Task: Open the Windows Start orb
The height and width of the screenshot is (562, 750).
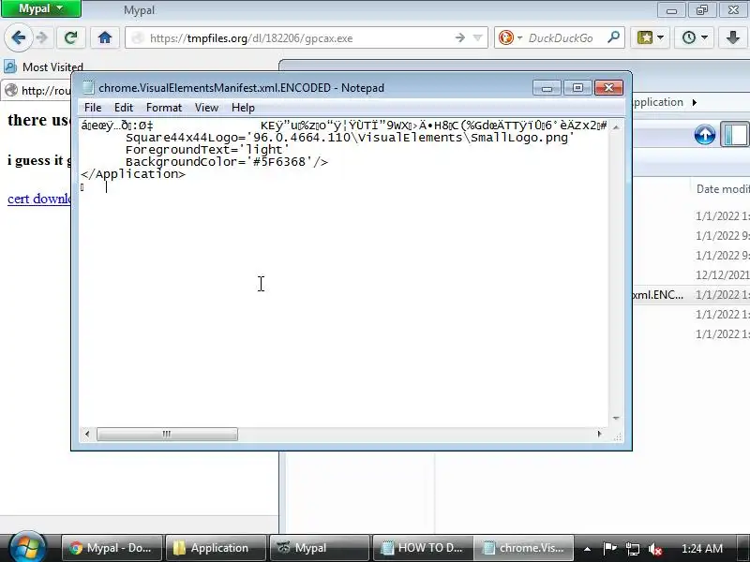Action: [28, 548]
